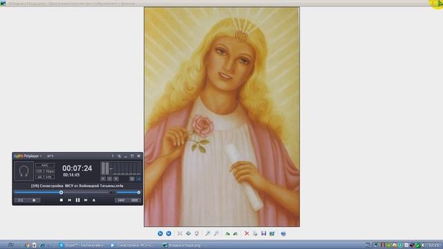Click the actual size icon in viewer toolbar
443x249 pixels.
tap(188, 234)
